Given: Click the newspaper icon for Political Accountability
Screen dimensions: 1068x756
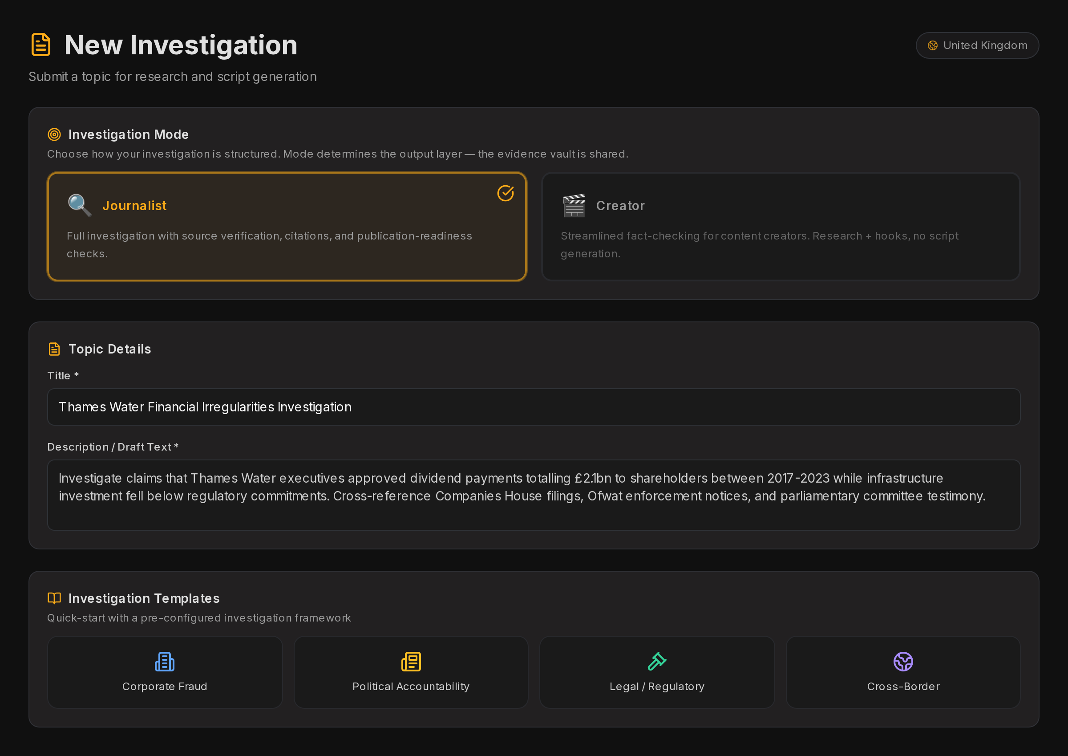Looking at the screenshot, I should tap(411, 662).
